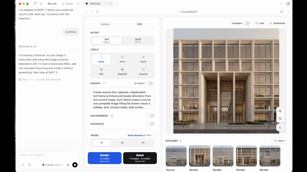Select the Area tool

[x=122, y=59]
